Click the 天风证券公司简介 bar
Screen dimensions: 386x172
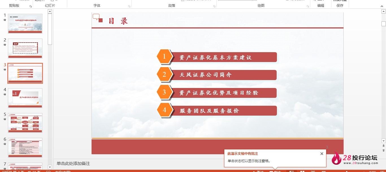[x=224, y=75]
